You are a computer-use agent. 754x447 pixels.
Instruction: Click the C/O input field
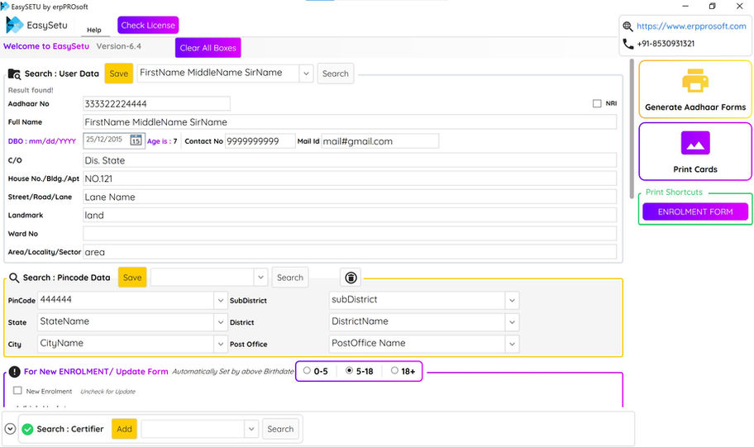coord(350,160)
